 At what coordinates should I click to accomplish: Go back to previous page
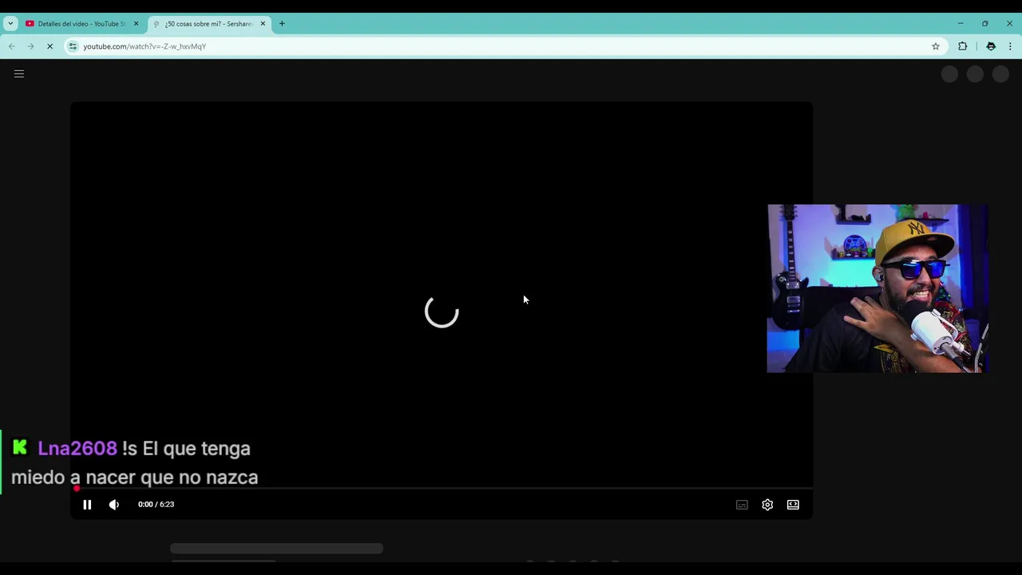click(x=12, y=46)
